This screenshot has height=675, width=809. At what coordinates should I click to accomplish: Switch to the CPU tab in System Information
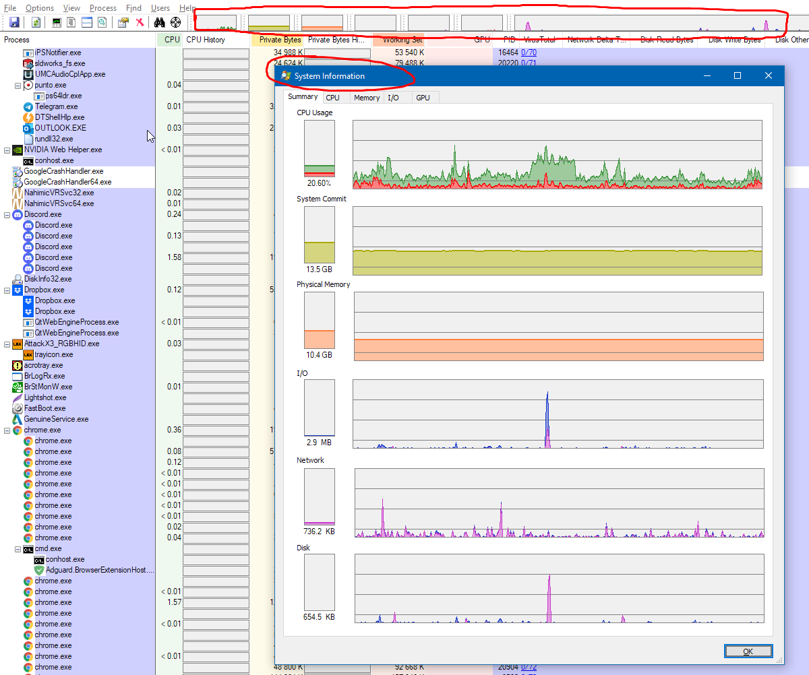coord(333,98)
